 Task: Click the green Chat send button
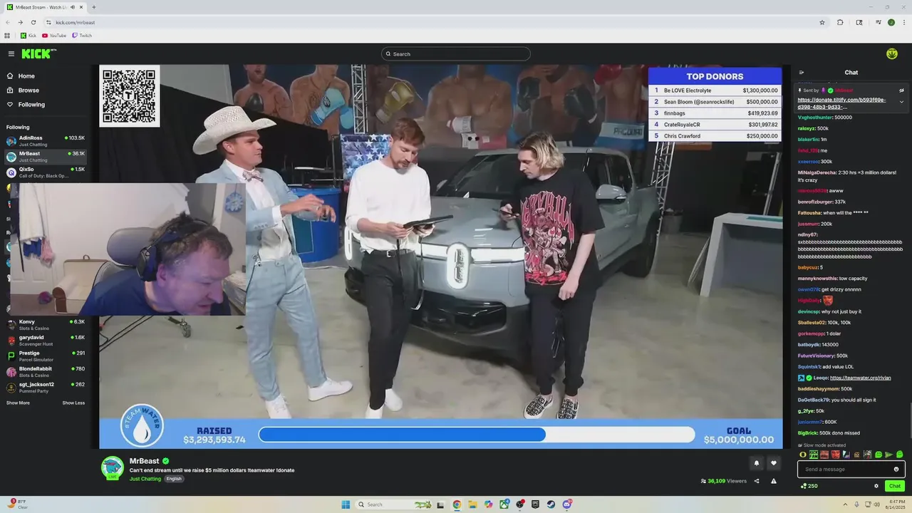click(x=895, y=486)
